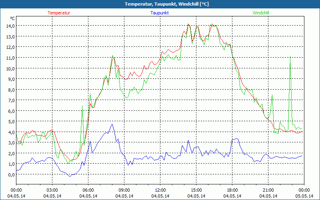
Task: Click the '04.05.14' date under 15:00
Action: point(196,196)
